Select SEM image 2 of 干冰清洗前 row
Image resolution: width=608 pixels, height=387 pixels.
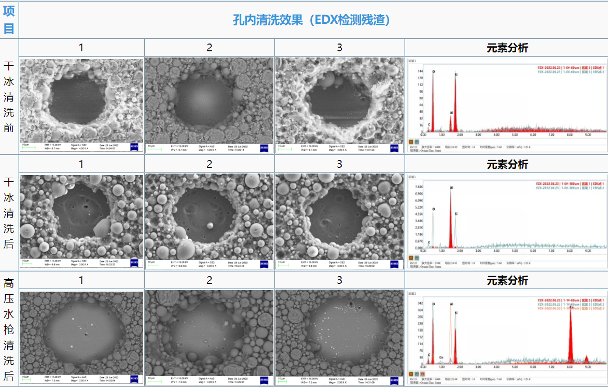[209, 98]
